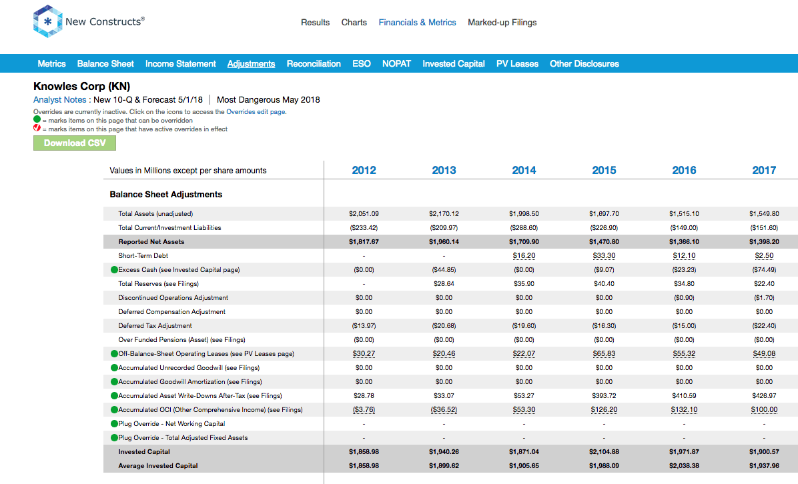This screenshot has height=484, width=798.
Task: Click Total Reserves (see Filings) label
Action: click(x=158, y=284)
